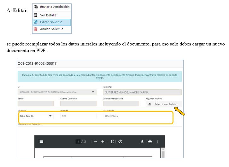Expand the Cobra Perú SA dropdown arrow
229x167 pixels.
50,116
